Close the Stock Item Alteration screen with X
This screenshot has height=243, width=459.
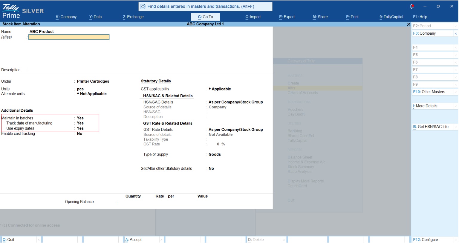point(408,24)
